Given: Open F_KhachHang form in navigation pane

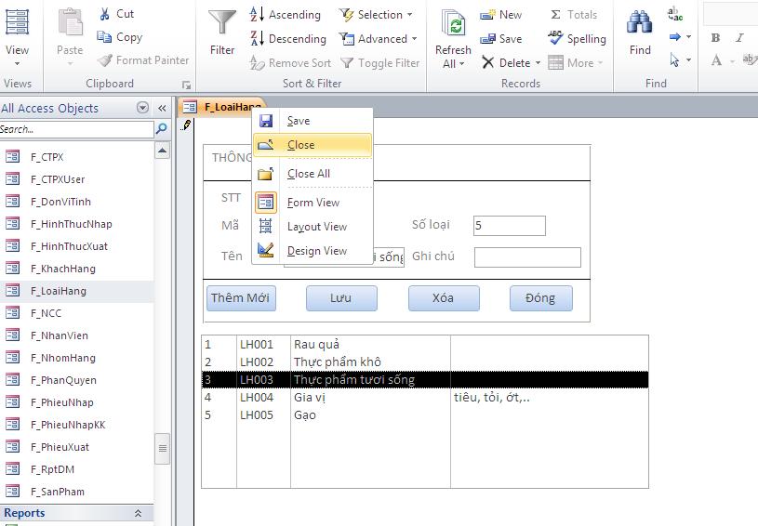Looking at the screenshot, I should 62,269.
